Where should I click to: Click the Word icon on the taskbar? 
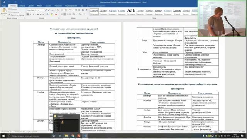85,136
